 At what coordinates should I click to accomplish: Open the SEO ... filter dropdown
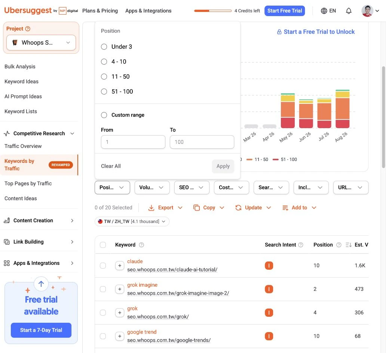point(192,188)
